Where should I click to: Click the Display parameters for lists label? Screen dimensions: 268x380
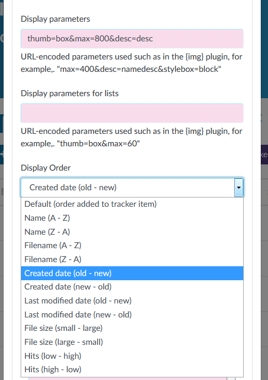[x=70, y=94]
